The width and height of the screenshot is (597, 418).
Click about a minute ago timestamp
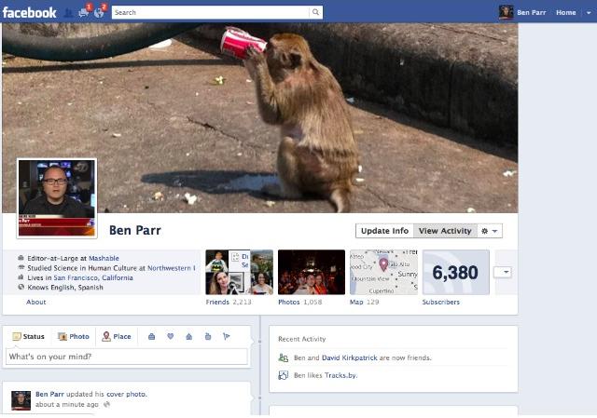tap(67, 404)
